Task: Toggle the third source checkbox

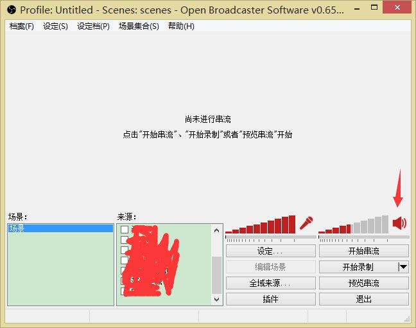Action: coord(125,250)
